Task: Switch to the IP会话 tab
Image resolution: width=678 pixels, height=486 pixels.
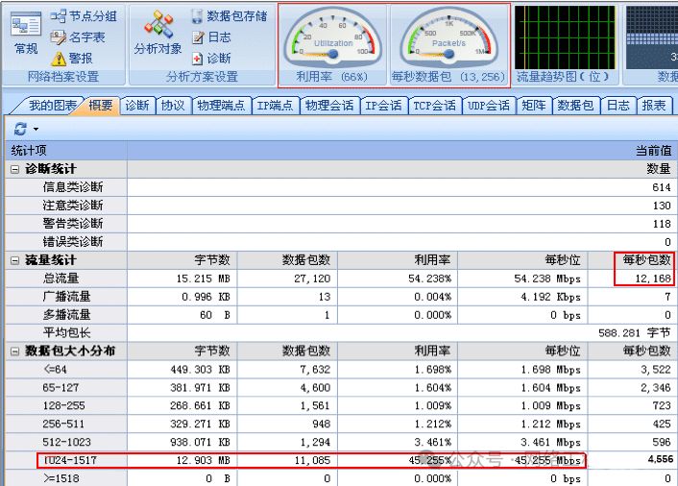Action: tap(383, 105)
